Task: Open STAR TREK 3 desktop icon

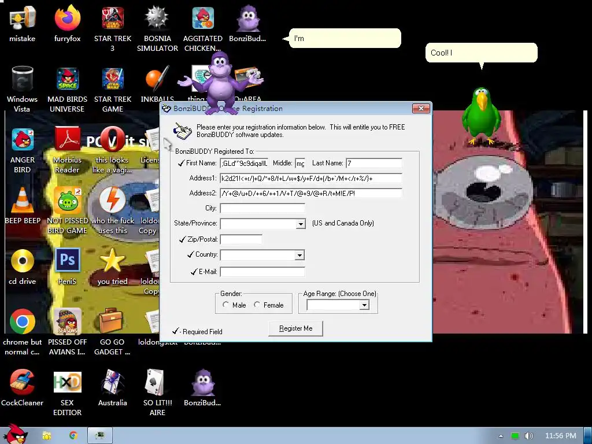Action: 113,19
